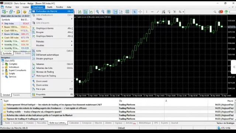Click the zoom out magnifier toolbar icon

click(103, 12)
